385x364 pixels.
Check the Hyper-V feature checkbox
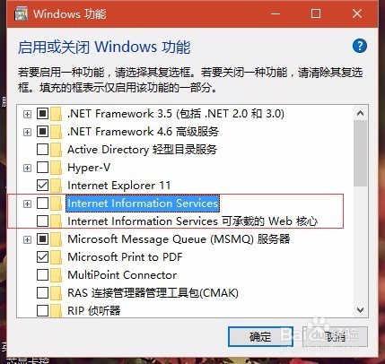coord(42,168)
